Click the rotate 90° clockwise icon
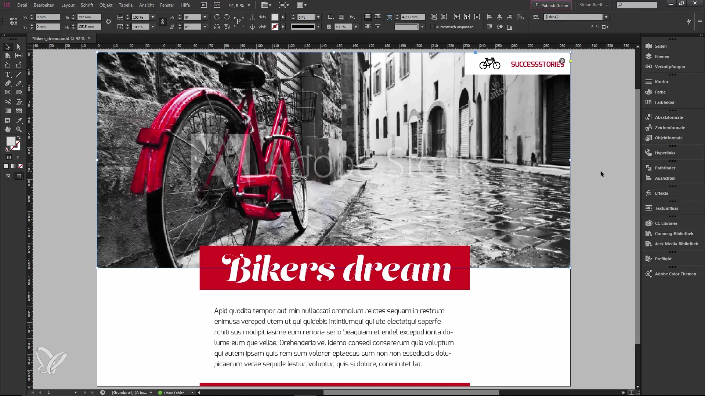The height and width of the screenshot is (396, 705). [x=217, y=17]
